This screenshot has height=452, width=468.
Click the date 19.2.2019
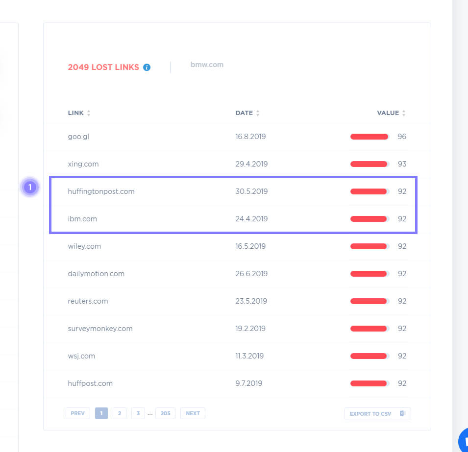point(250,329)
